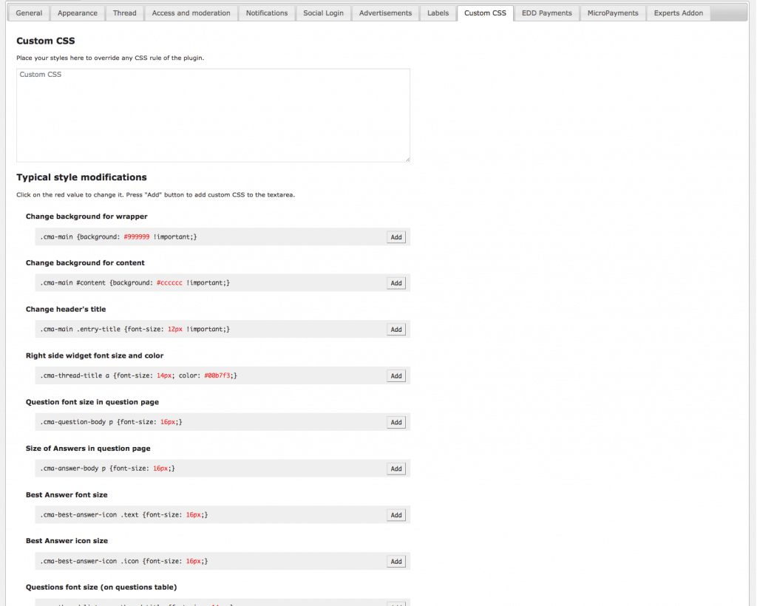Switch to the General tab

28,13
